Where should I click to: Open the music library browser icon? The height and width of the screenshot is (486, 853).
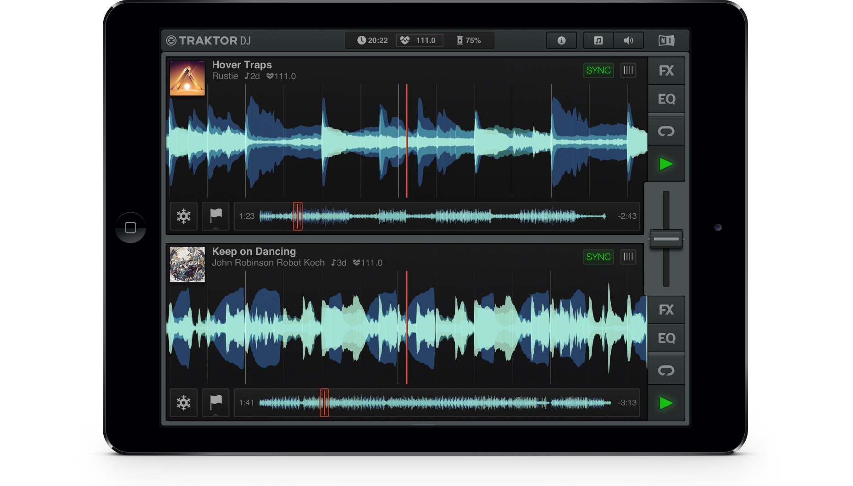click(598, 40)
